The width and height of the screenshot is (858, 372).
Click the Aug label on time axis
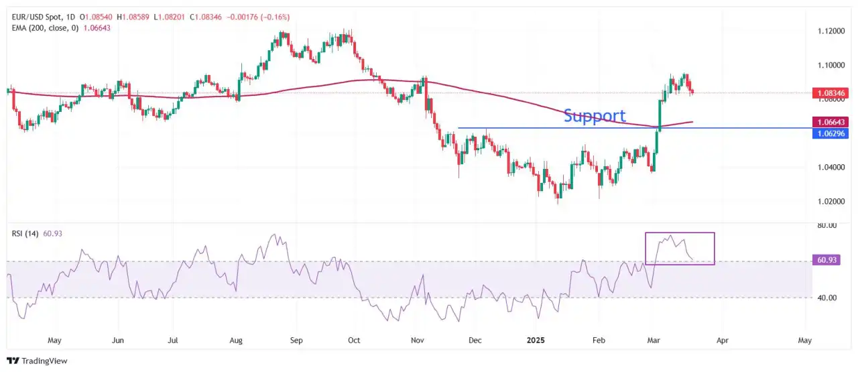click(x=237, y=340)
